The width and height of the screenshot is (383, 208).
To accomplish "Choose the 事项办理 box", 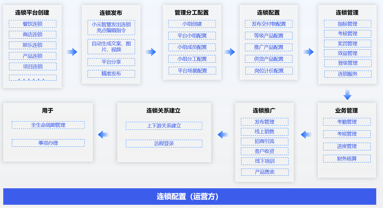I will click(x=48, y=143).
